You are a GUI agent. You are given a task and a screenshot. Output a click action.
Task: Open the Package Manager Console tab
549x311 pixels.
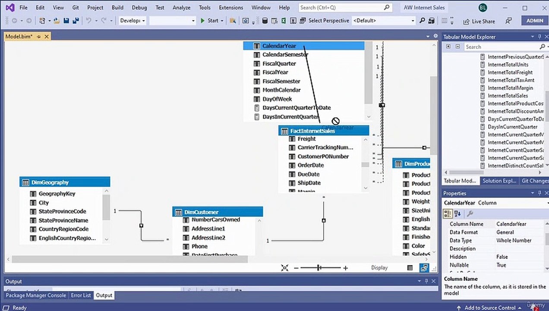(x=36, y=295)
